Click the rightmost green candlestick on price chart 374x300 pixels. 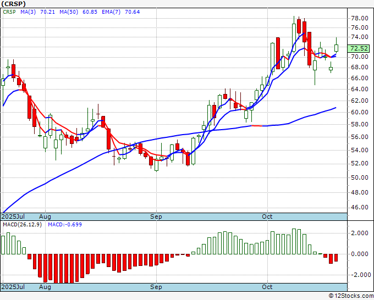pyautogui.click(x=336, y=48)
